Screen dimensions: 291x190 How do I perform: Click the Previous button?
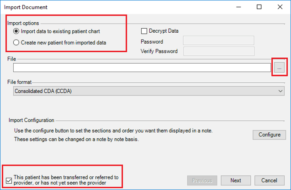202,180
